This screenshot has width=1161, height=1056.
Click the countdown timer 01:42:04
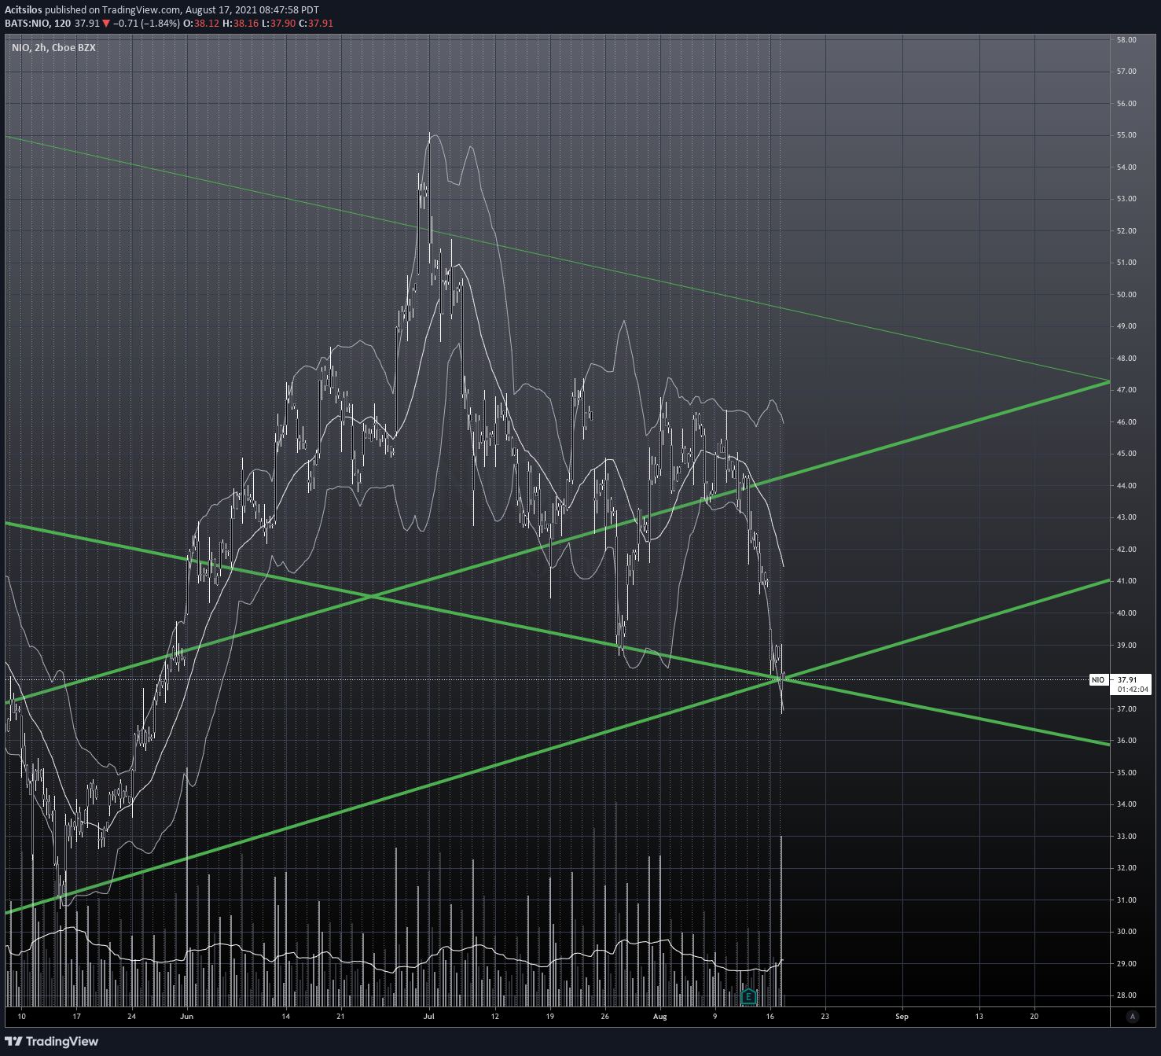pos(1133,690)
